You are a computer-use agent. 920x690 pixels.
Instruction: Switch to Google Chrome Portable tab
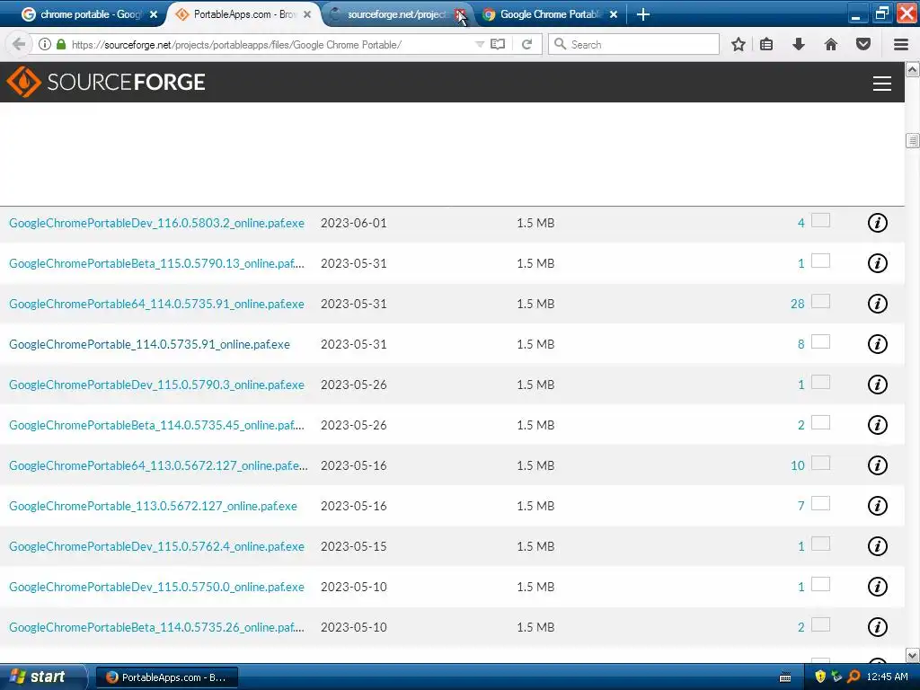pos(550,14)
